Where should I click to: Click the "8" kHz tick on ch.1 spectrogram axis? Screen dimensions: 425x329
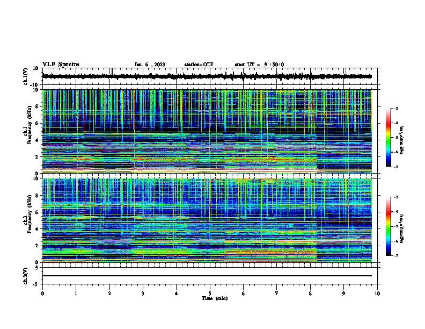37,106
